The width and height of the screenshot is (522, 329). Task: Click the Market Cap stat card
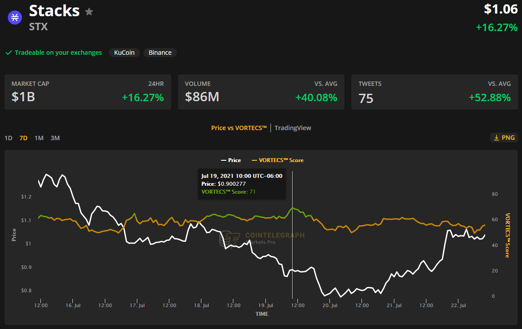88,92
